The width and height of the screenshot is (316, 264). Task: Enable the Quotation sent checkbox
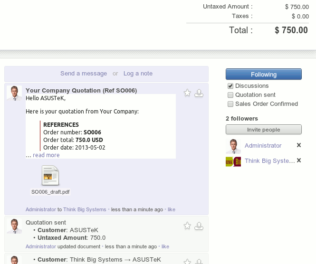(x=230, y=95)
